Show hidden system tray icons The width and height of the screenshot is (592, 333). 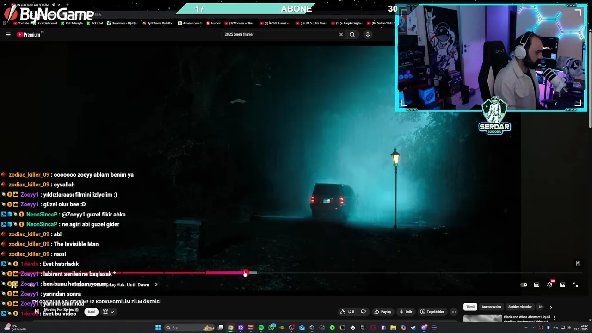(x=526, y=327)
